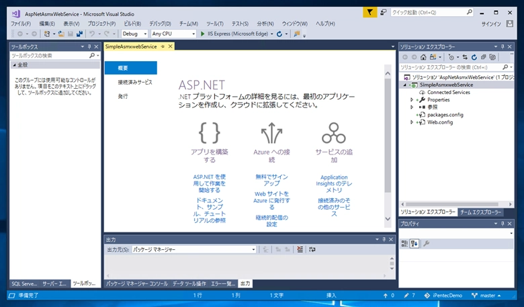This screenshot has height=307, width=524.
Task: Open the ツール(T) menu
Action: click(x=214, y=24)
